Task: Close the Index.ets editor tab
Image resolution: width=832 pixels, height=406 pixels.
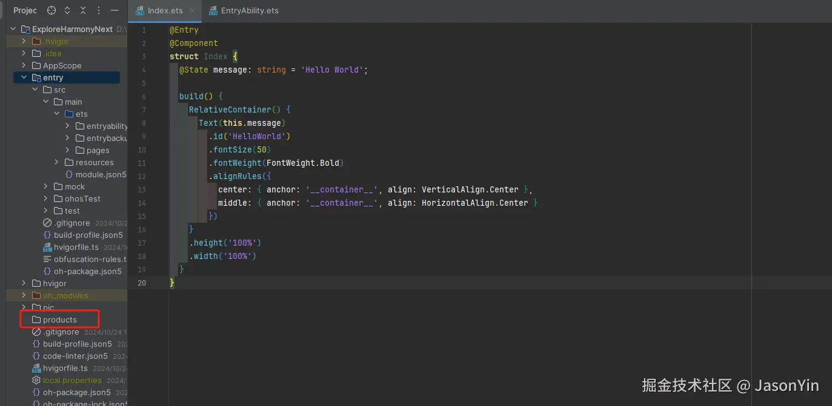Action: [192, 11]
